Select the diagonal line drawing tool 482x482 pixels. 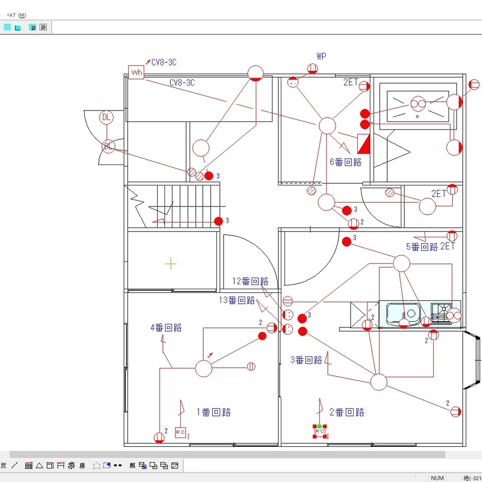15,465
